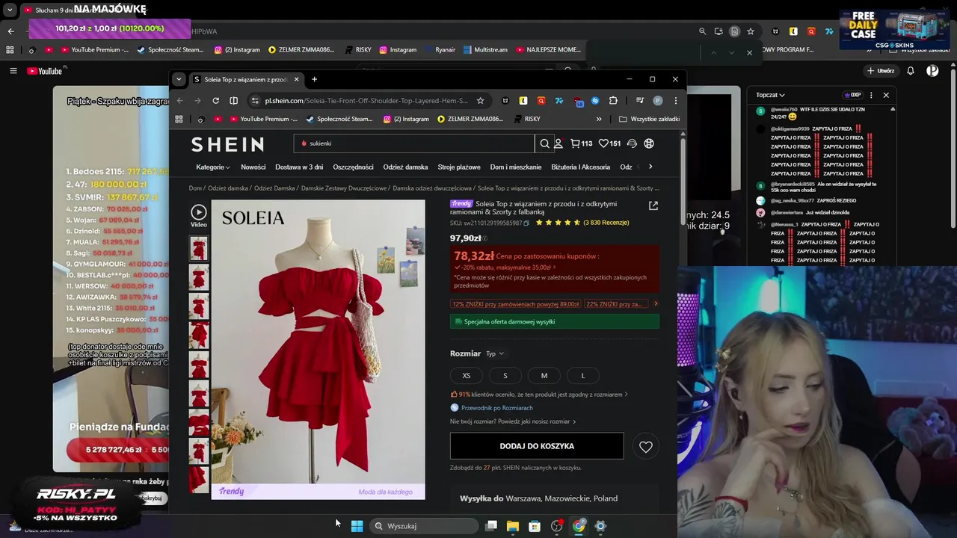
Task: Open the Typ size type dropdown
Action: [x=495, y=353]
